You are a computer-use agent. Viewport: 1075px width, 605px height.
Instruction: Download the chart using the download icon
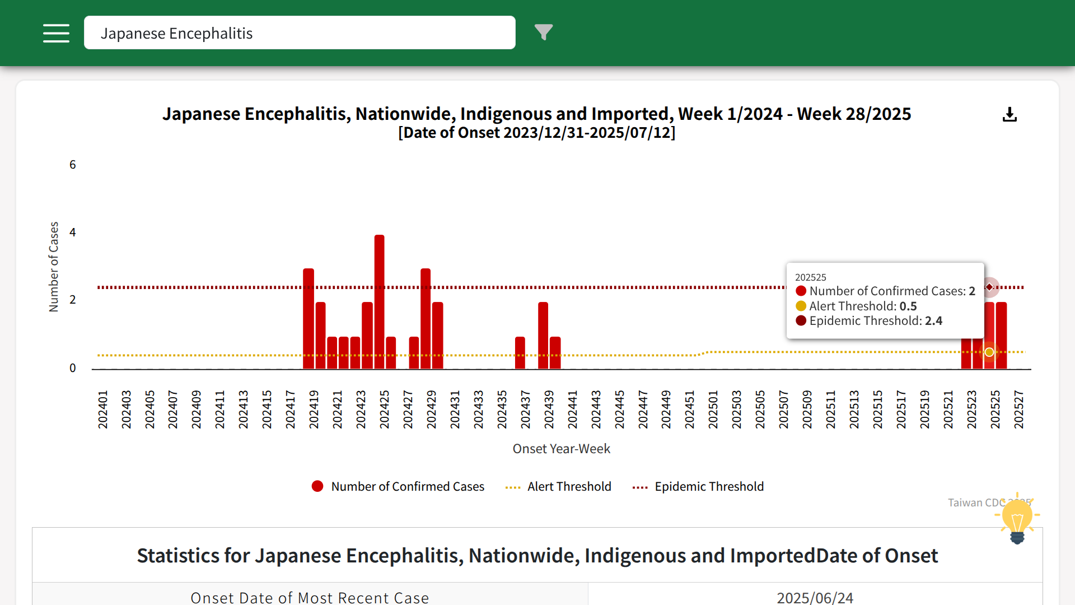(x=1009, y=115)
